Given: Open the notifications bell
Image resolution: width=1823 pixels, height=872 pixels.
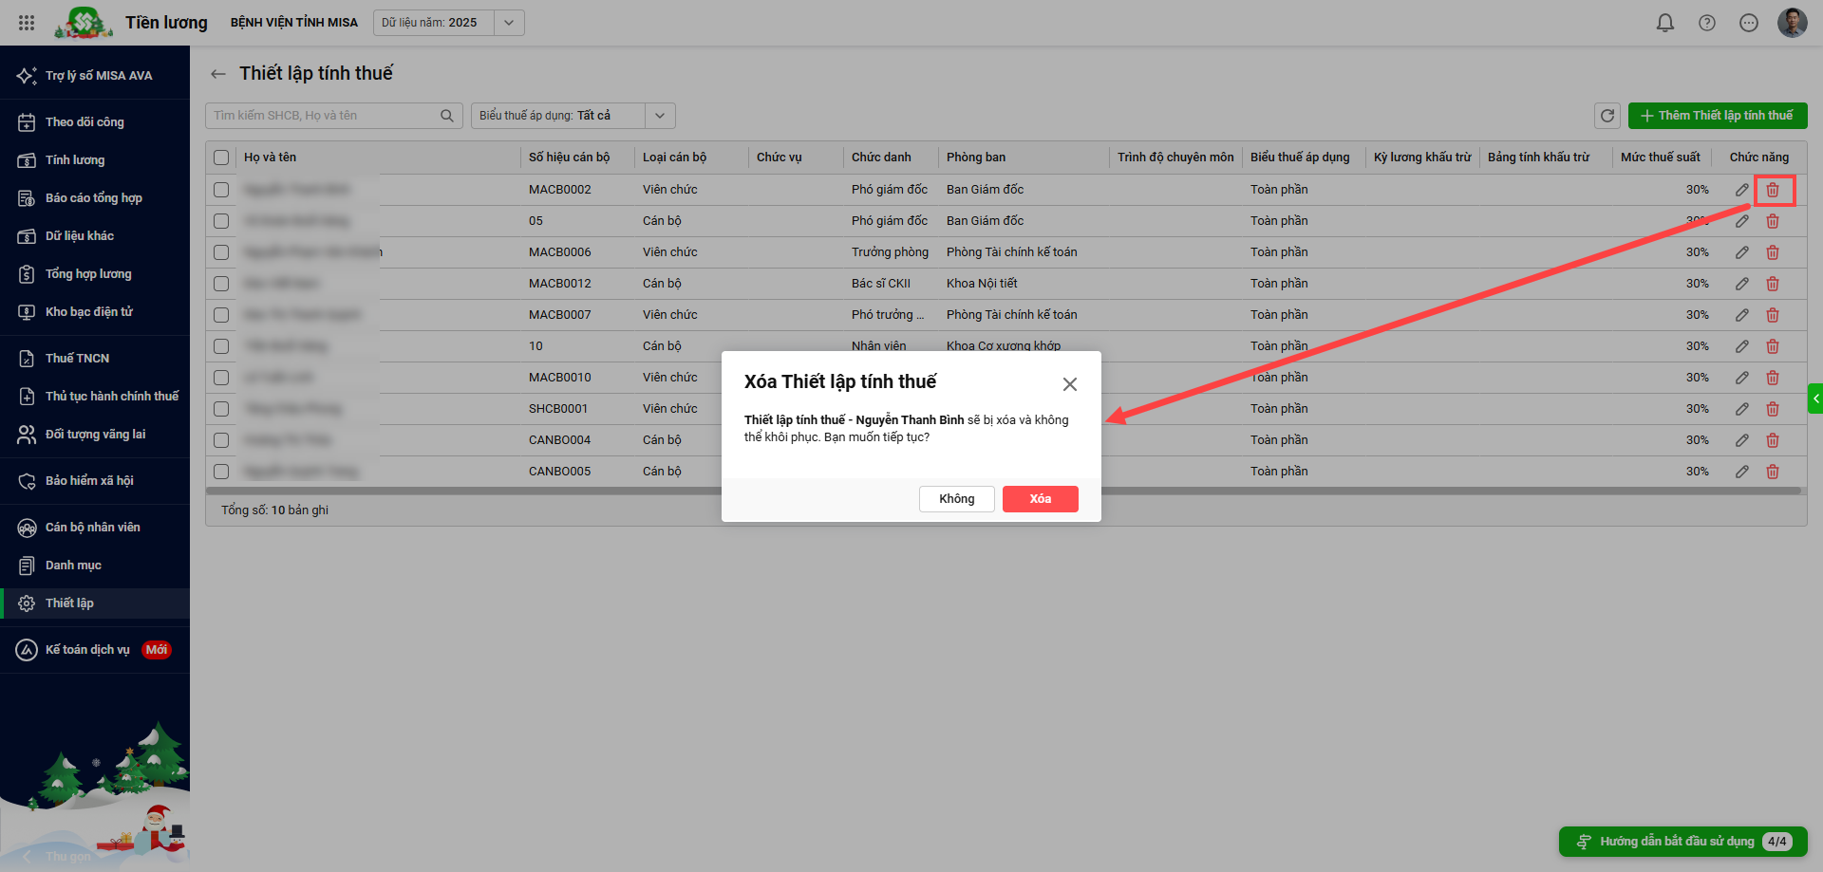Looking at the screenshot, I should [1664, 23].
